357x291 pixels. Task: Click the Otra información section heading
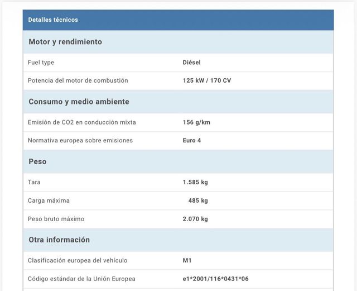point(59,240)
